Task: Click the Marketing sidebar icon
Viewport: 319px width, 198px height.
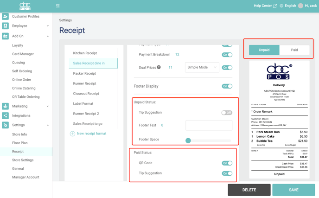Action: [5, 106]
